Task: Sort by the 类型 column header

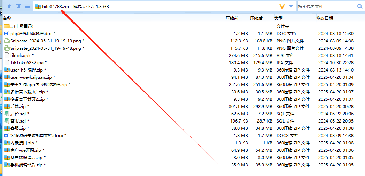Action: 278,18
